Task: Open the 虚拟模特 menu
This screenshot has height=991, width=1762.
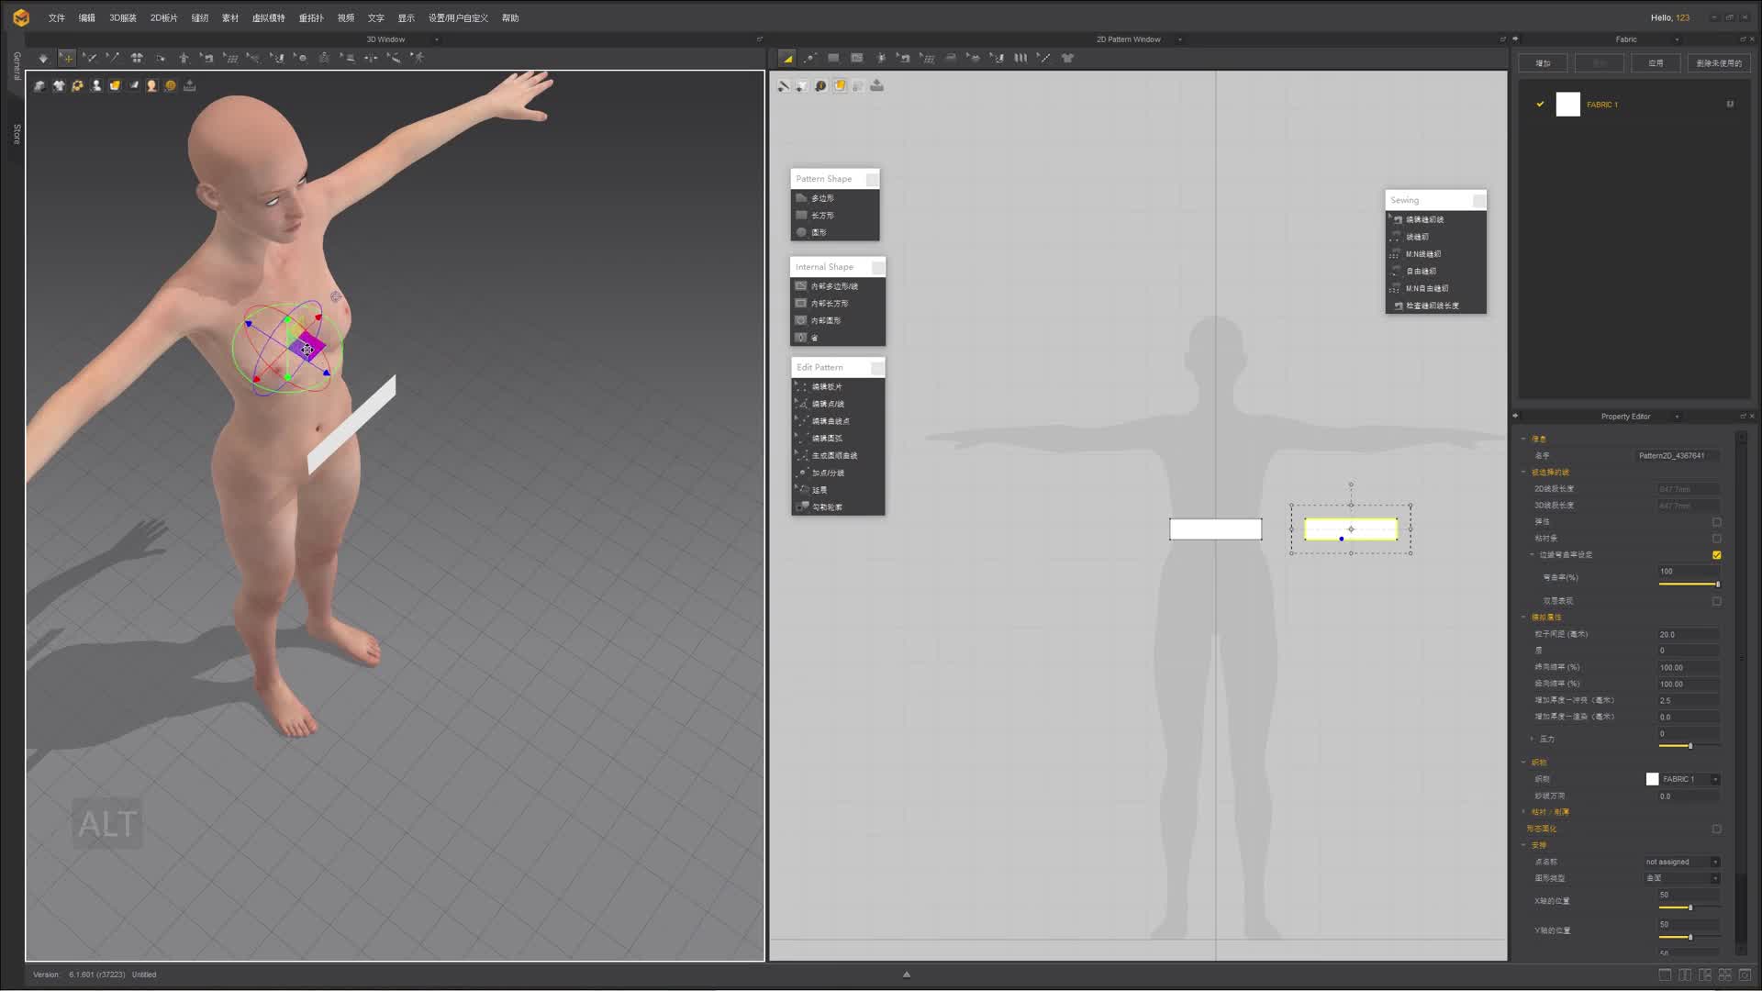Action: coord(268,18)
